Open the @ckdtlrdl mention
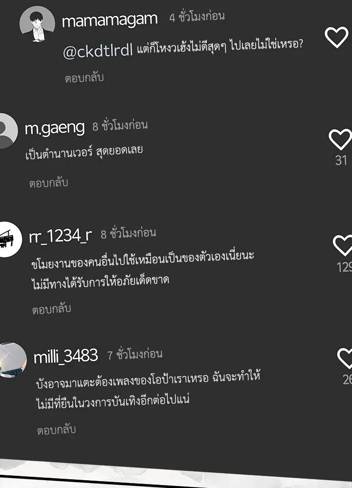Viewport: 352px width, 488px height. click(98, 51)
